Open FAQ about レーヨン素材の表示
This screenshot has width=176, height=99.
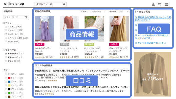point(152,37)
